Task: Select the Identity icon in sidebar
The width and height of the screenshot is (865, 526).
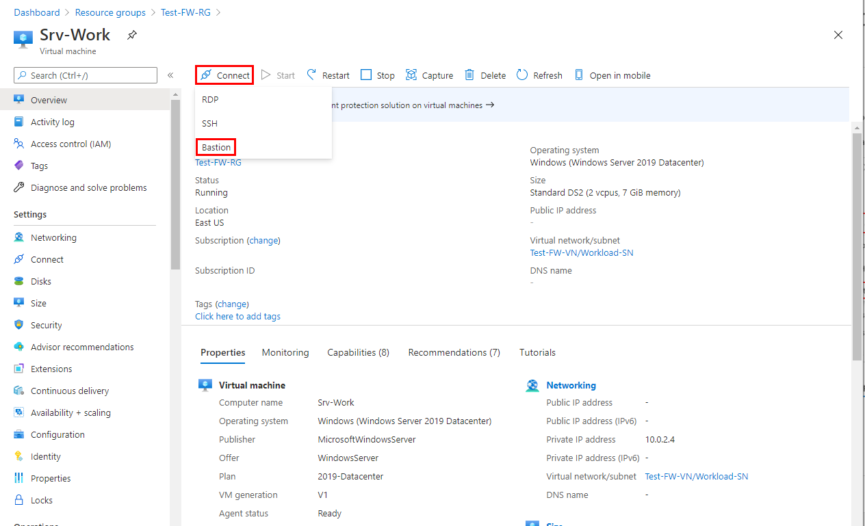Action: [x=18, y=456]
